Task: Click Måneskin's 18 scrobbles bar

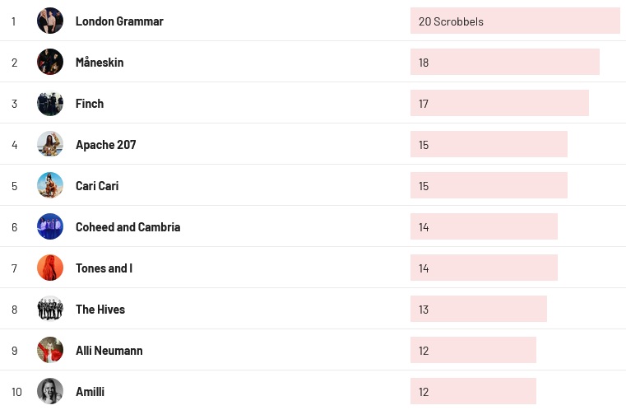Action: pos(504,63)
